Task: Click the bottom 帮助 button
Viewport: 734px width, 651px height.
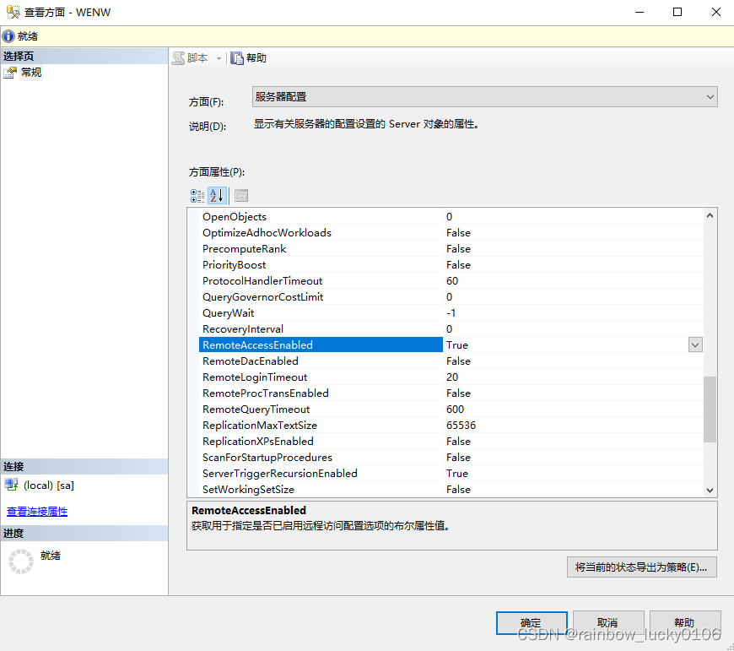Action: [x=685, y=622]
